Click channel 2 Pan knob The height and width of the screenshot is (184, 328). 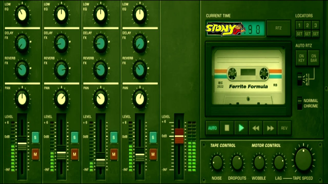(x=61, y=99)
